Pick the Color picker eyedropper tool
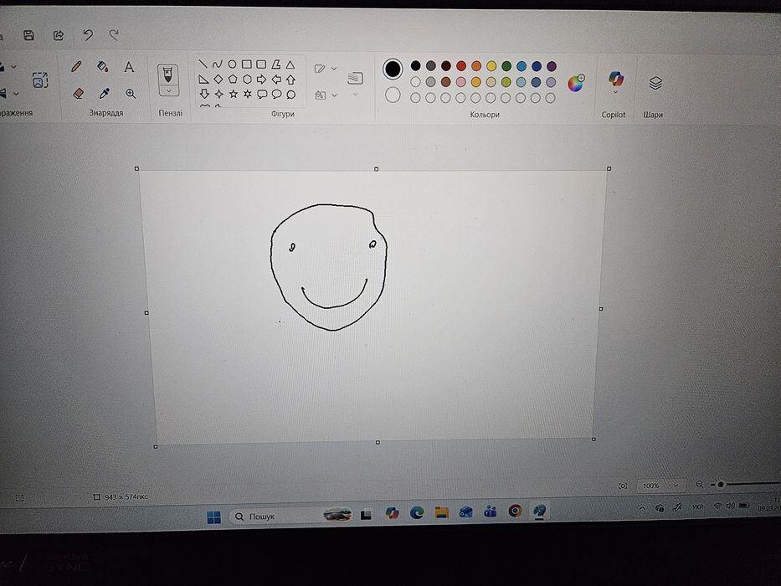 [x=104, y=93]
